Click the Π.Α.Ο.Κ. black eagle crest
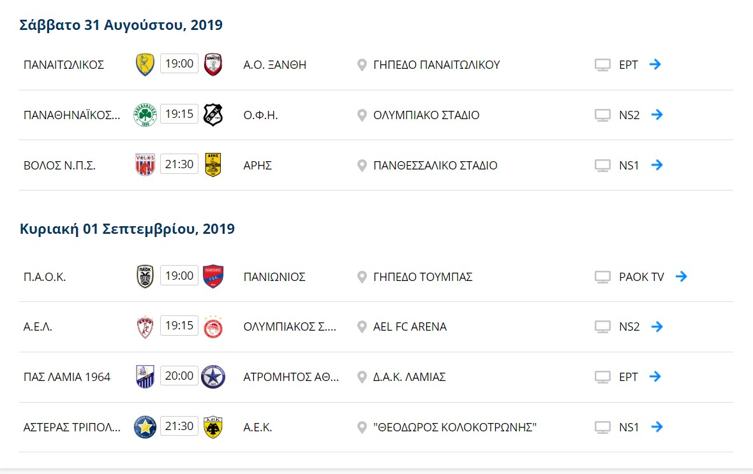 point(145,276)
